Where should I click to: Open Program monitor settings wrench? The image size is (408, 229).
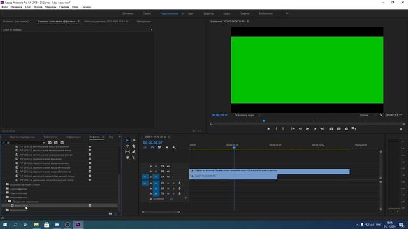pyautogui.click(x=381, y=115)
